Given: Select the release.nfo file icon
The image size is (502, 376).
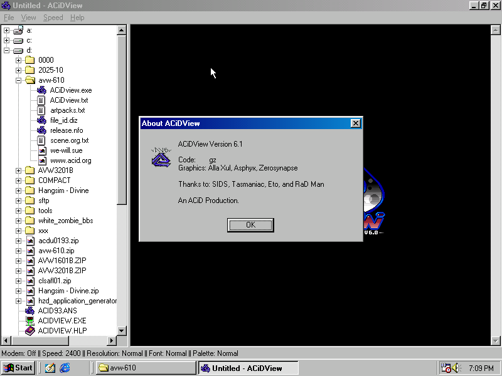Looking at the screenshot, I should pyautogui.click(x=41, y=130).
